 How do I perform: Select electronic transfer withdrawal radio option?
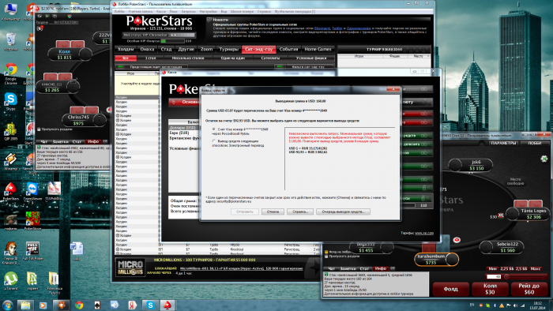214,141
